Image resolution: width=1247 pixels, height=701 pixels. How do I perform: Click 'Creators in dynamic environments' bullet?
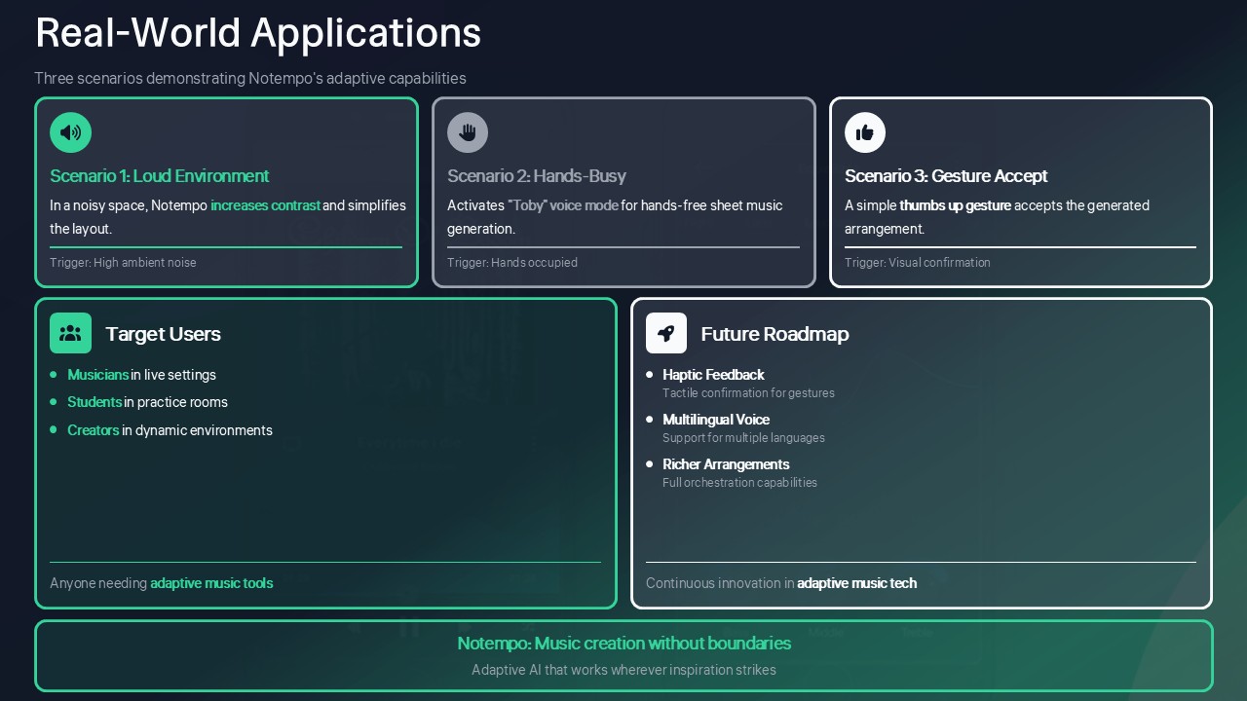coord(170,430)
